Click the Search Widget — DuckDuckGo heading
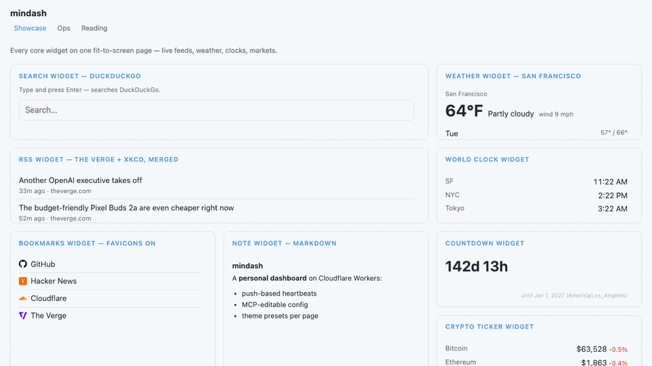The height and width of the screenshot is (366, 652). pos(80,76)
